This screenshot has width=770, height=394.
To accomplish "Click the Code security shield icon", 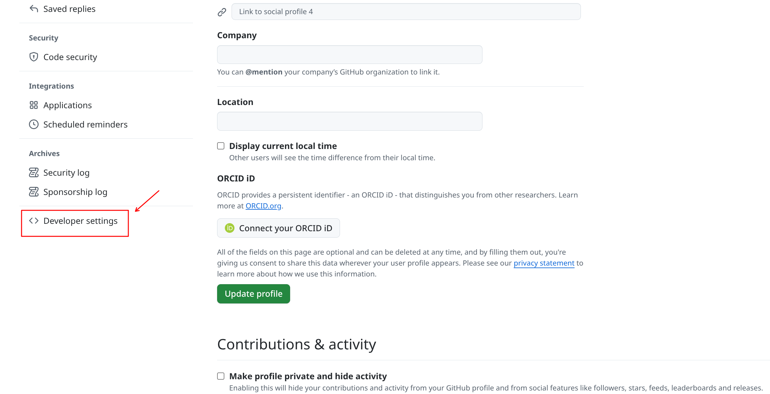I will point(34,57).
